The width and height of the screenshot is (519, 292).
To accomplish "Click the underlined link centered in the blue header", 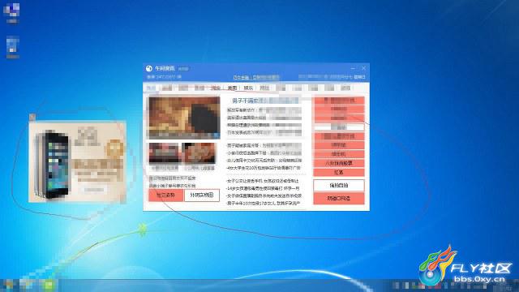I will pyautogui.click(x=256, y=78).
